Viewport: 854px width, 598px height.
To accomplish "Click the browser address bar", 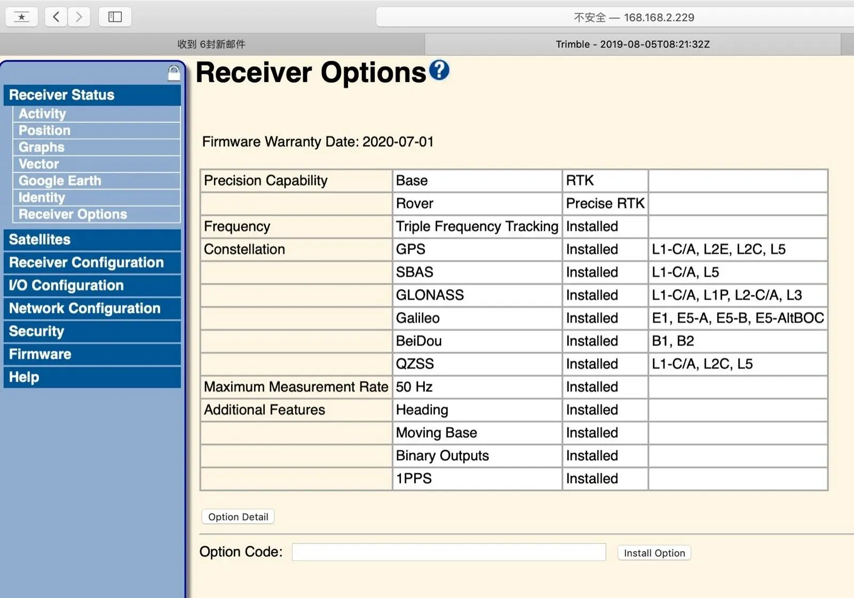I will coord(615,17).
